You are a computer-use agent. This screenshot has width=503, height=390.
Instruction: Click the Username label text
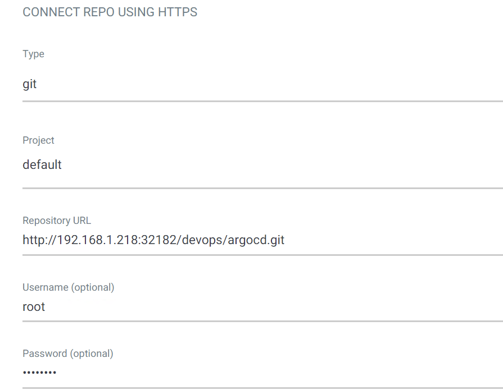pyautogui.click(x=45, y=287)
